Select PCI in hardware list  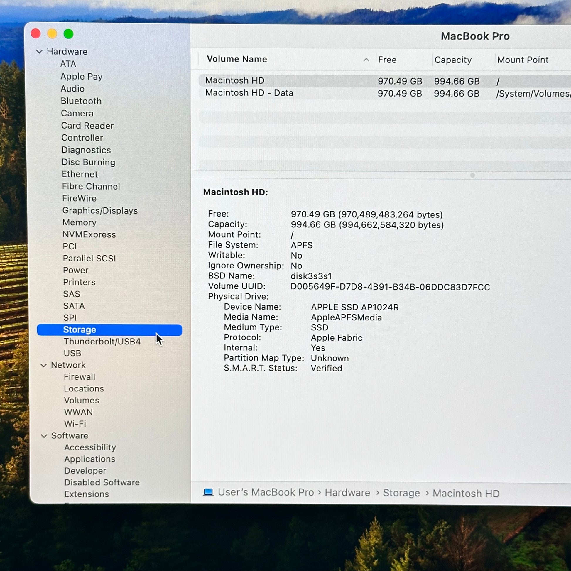(x=70, y=246)
